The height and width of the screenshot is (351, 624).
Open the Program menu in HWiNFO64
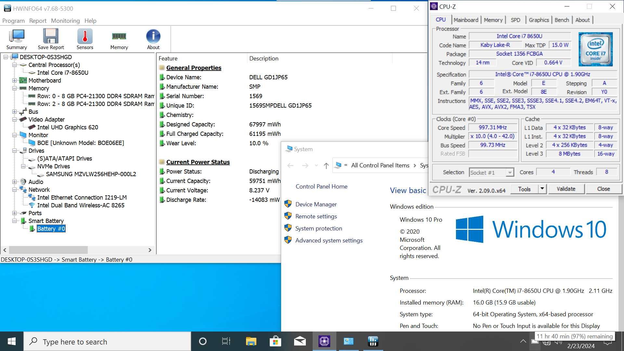click(13, 20)
